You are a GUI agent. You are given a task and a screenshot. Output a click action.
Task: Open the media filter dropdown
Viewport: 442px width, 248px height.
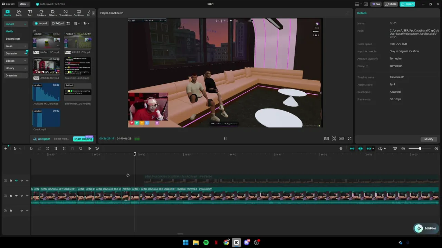[86, 23]
